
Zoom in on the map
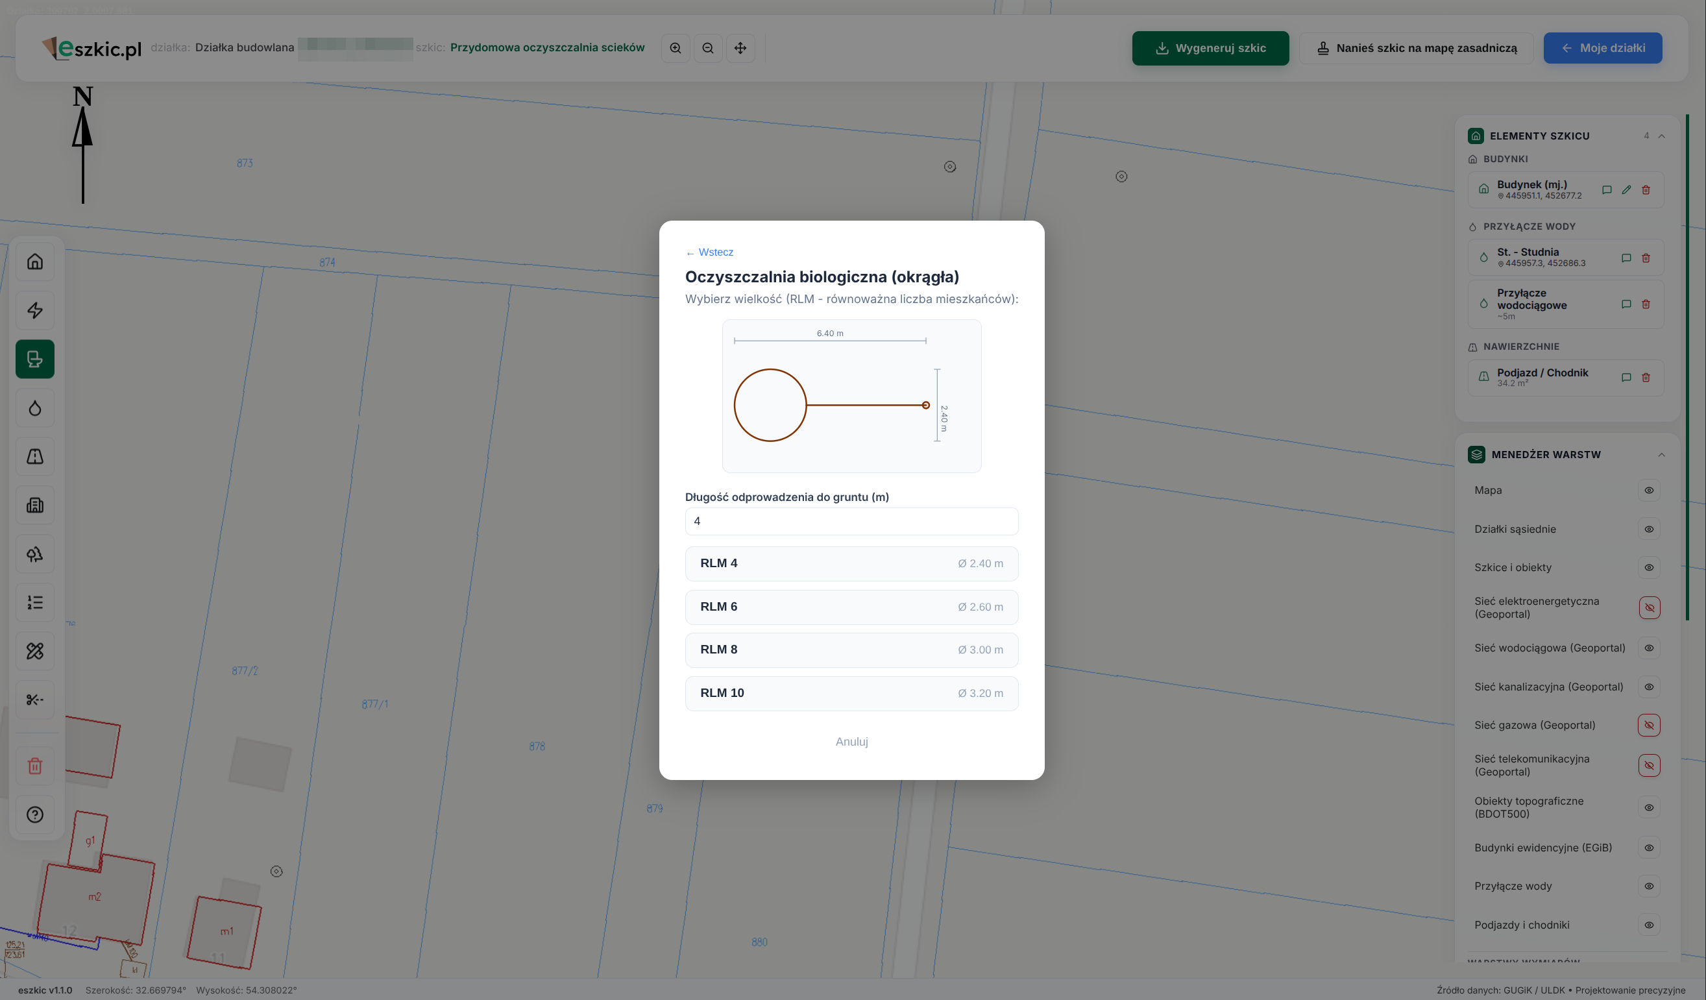pyautogui.click(x=676, y=48)
